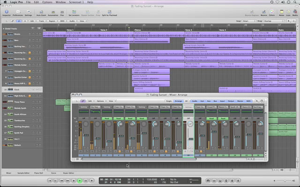Open the Lists panel icon

[288, 13]
